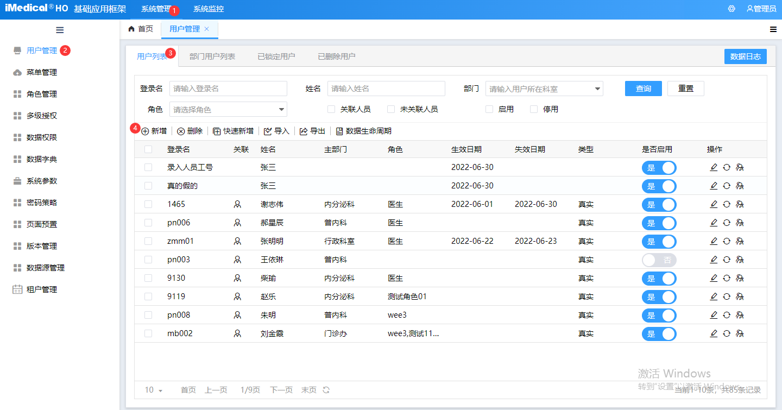Screen dimensions: 782x410
Task: Open the tab options menu at far right
Action: (773, 29)
